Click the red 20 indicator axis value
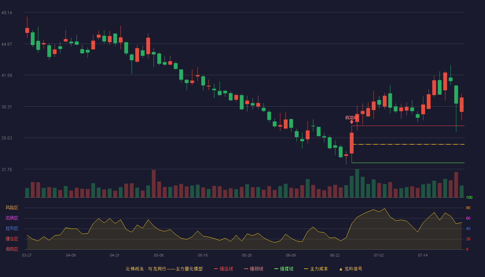 pyautogui.click(x=468, y=239)
